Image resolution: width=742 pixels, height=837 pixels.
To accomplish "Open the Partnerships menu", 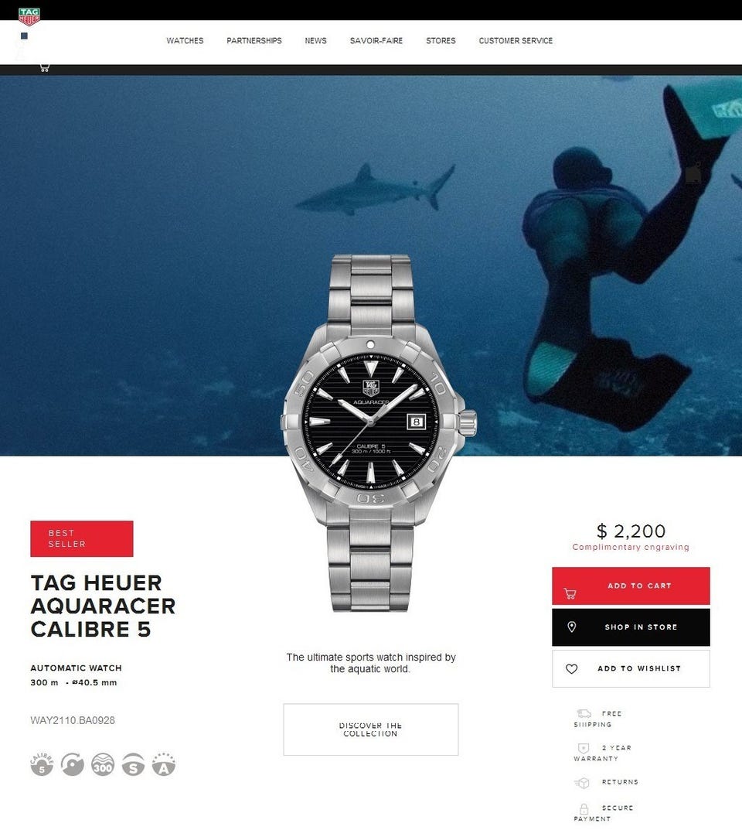I will pyautogui.click(x=254, y=40).
